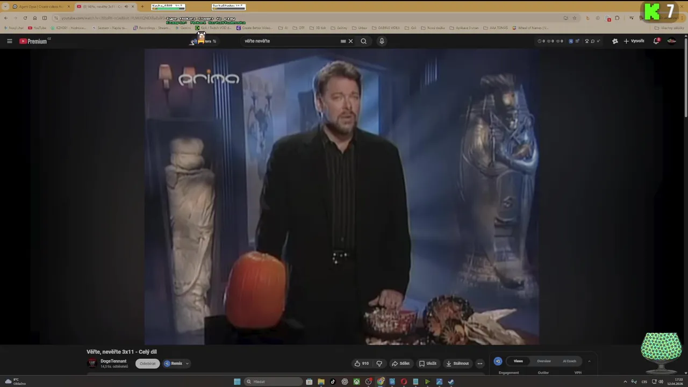Click the search magnifier button
The height and width of the screenshot is (387, 688).
pyautogui.click(x=364, y=41)
